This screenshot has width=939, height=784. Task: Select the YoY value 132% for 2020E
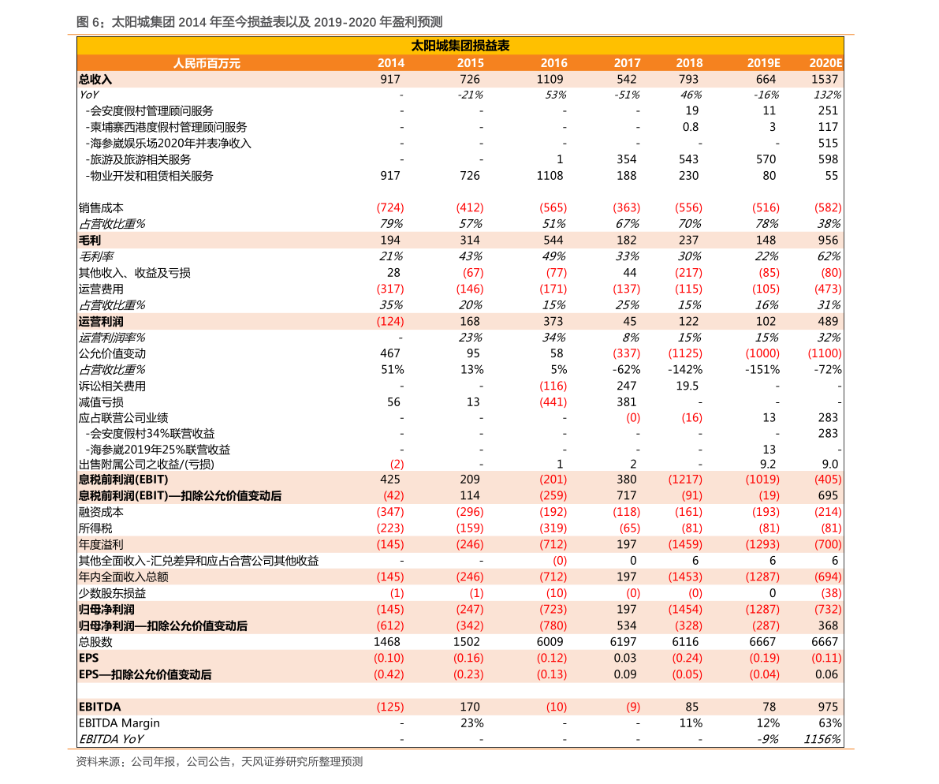tap(827, 95)
